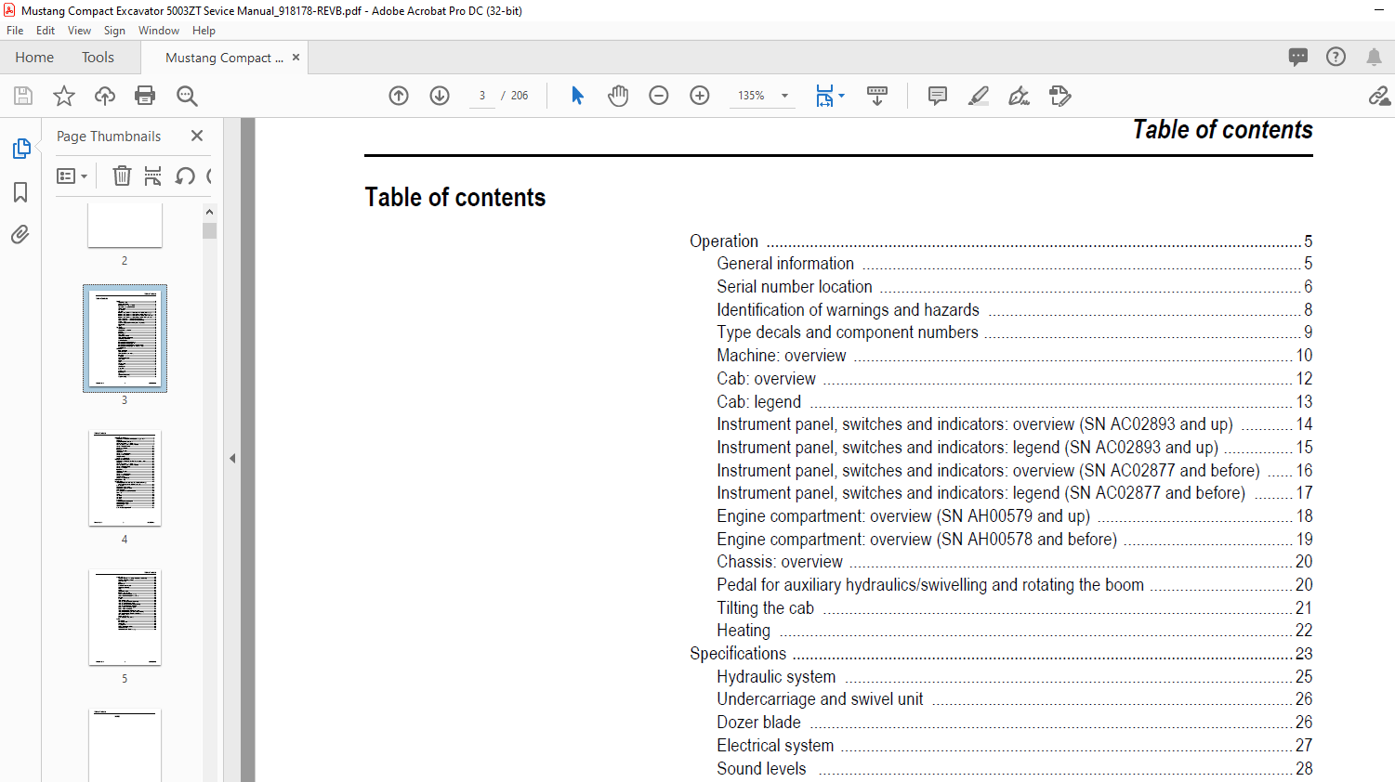
Task: Select the Highlight text tool
Action: click(x=979, y=96)
